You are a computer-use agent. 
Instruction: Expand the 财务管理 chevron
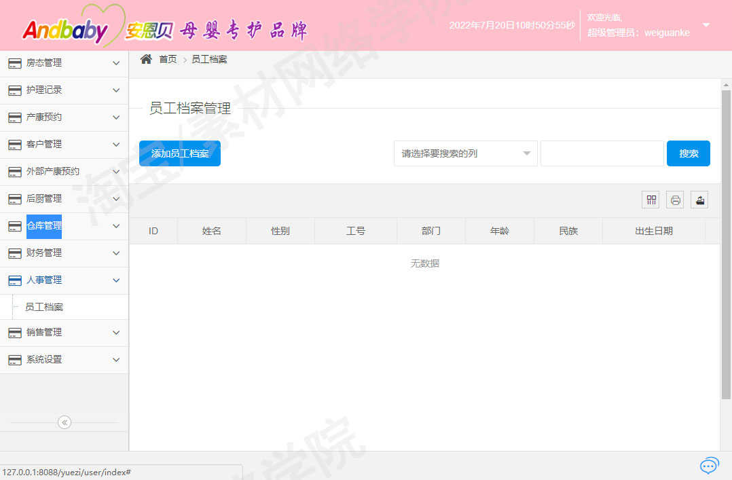(x=116, y=253)
